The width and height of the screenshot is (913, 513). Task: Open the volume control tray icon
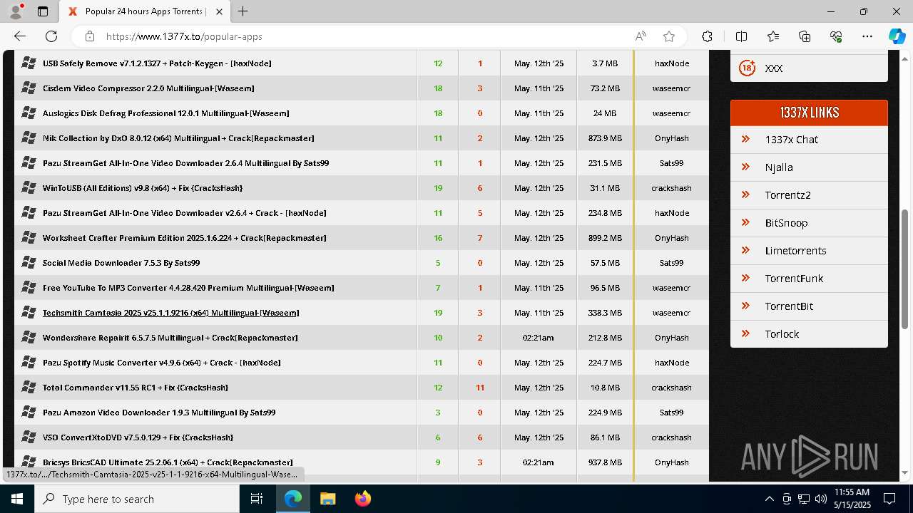click(820, 499)
